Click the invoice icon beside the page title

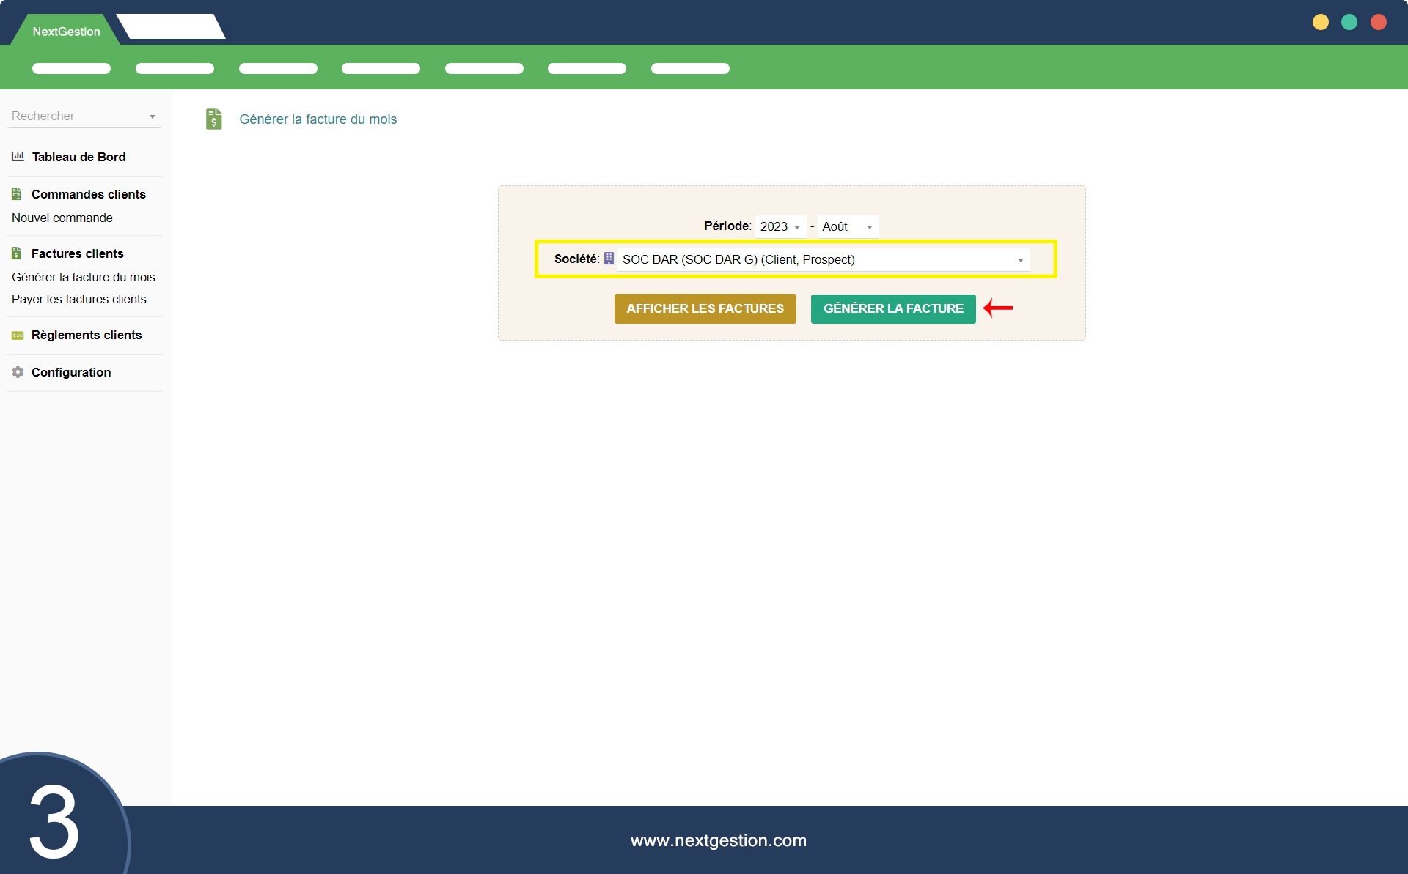213,119
